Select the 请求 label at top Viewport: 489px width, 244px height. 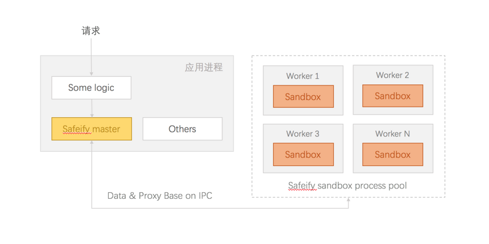(x=91, y=30)
